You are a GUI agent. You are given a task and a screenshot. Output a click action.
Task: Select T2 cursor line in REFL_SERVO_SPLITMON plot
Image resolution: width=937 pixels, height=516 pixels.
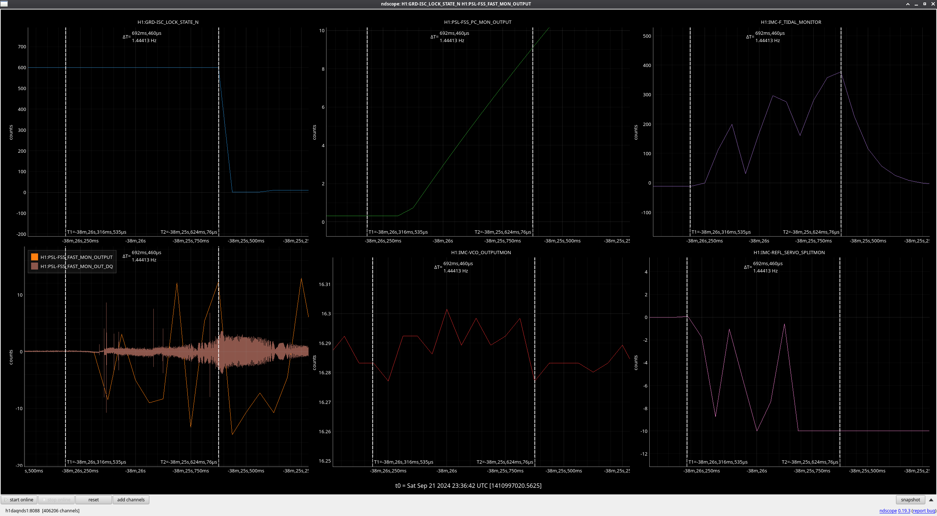click(x=840, y=363)
